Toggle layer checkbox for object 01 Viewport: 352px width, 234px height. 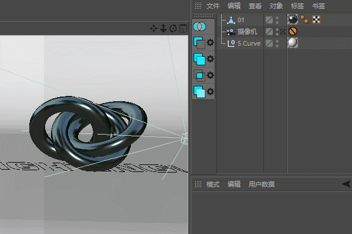269,20
